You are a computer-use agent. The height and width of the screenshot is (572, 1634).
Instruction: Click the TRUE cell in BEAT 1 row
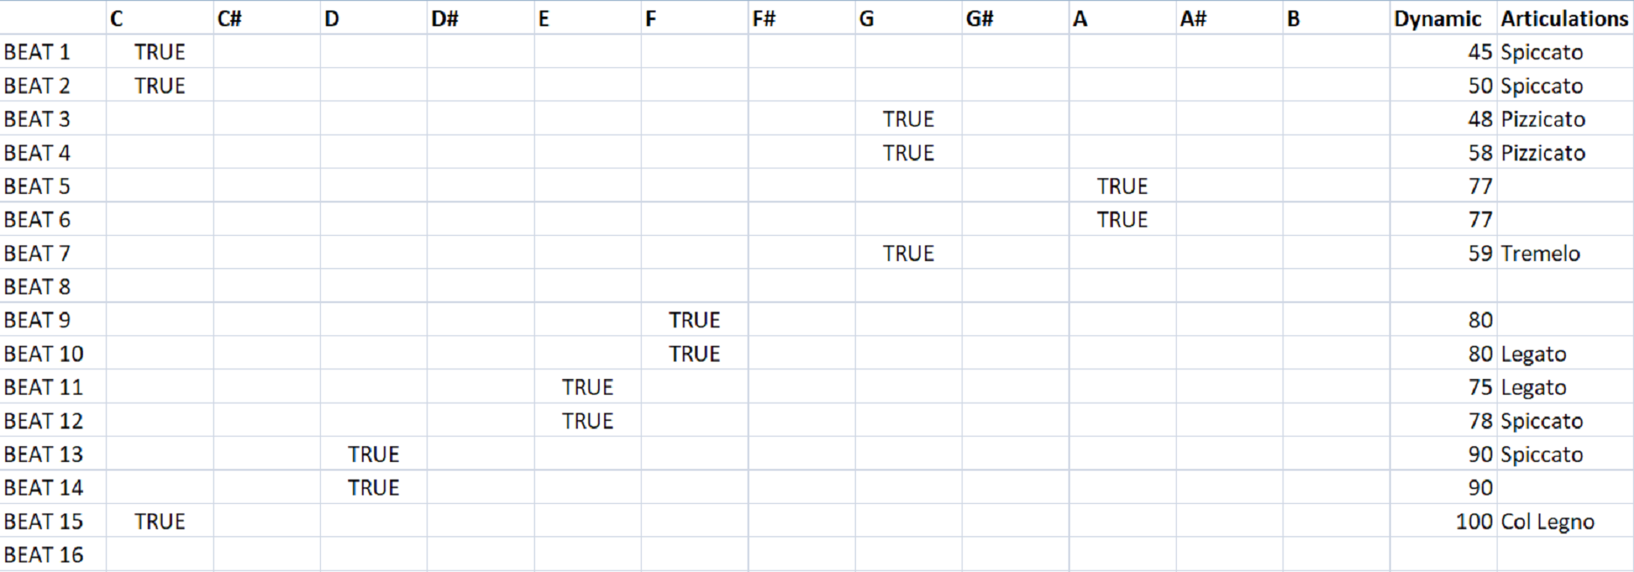(x=159, y=52)
